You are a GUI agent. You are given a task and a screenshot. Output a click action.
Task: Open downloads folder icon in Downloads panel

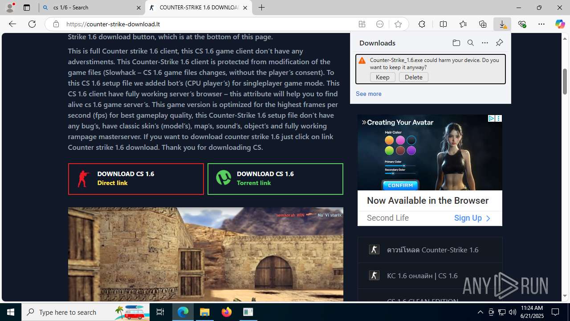coord(456,43)
